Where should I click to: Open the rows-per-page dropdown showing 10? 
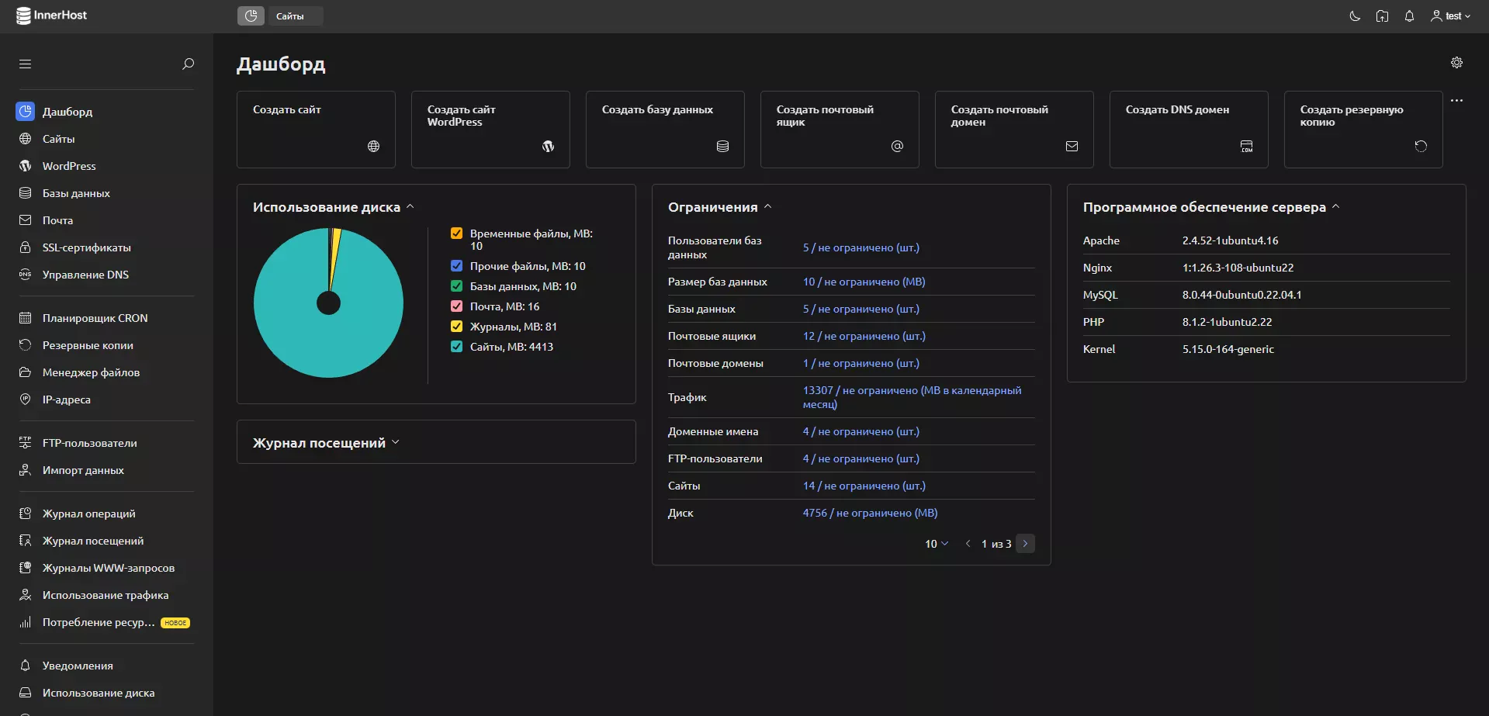pos(936,544)
